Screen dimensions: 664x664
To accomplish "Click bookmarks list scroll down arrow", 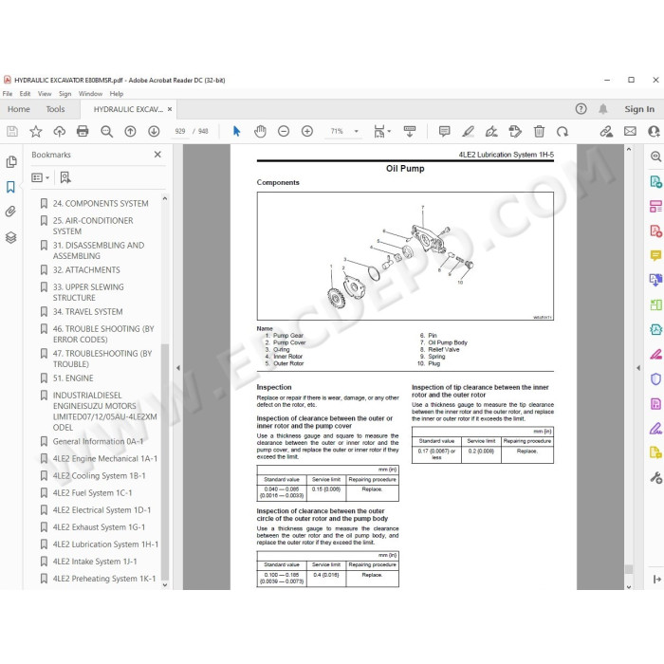I will 165,585.
